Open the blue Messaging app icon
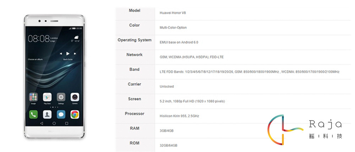This screenshot has height=152, width=355. (61, 114)
